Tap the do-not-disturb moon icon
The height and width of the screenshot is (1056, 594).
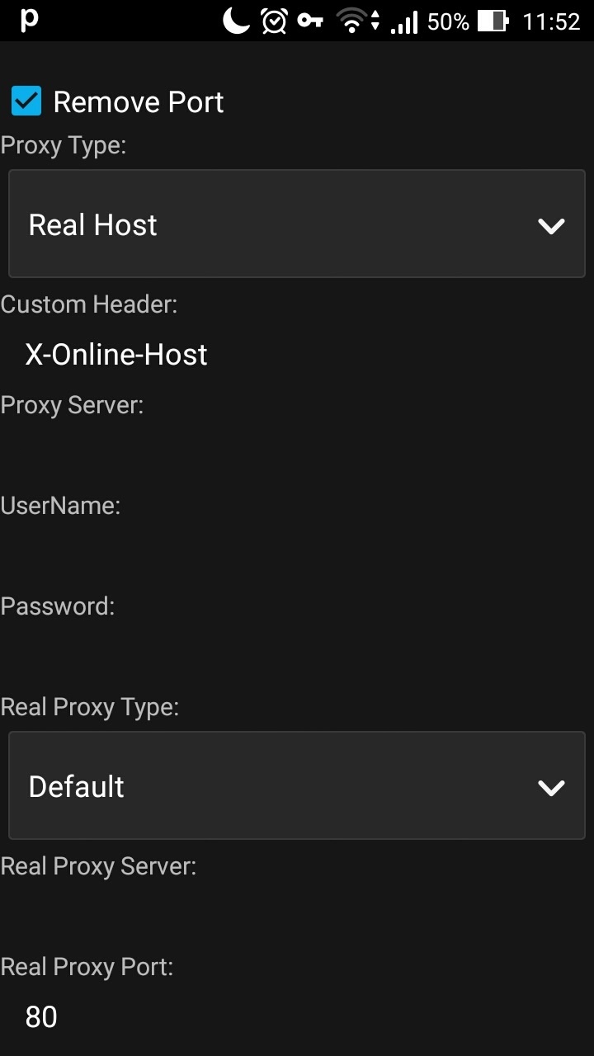pyautogui.click(x=236, y=21)
